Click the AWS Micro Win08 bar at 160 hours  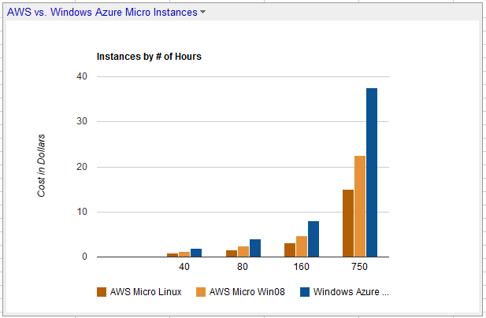[302, 246]
